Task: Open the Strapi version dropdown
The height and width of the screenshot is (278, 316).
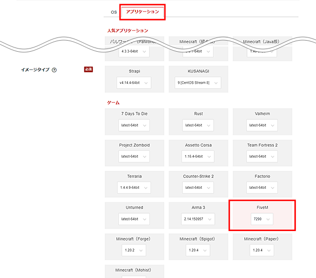Action: pyautogui.click(x=134, y=83)
